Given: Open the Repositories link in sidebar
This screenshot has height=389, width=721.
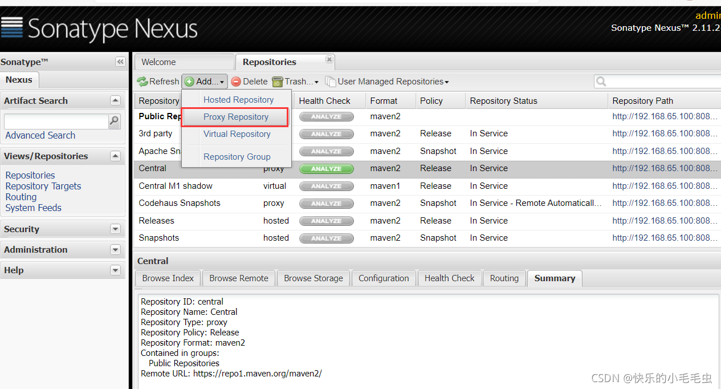Looking at the screenshot, I should (x=30, y=175).
